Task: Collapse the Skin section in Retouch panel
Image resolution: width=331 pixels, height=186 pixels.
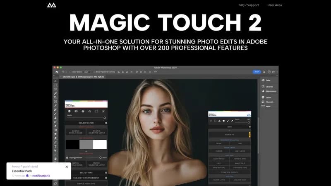Action: pos(250,127)
